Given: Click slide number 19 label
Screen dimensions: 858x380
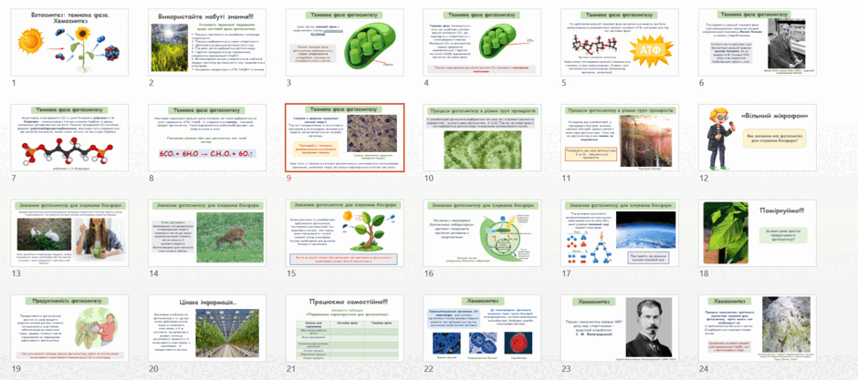Looking at the screenshot, I should click(x=15, y=368).
